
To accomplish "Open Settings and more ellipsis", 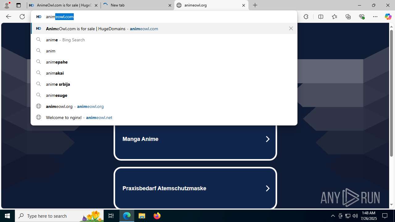I will coord(375,17).
